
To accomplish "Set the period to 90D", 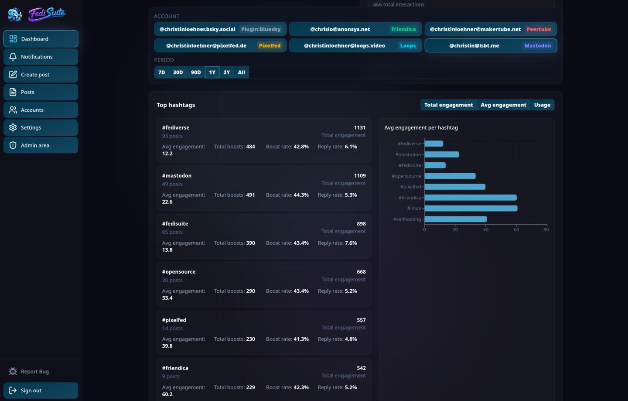I will (x=196, y=72).
